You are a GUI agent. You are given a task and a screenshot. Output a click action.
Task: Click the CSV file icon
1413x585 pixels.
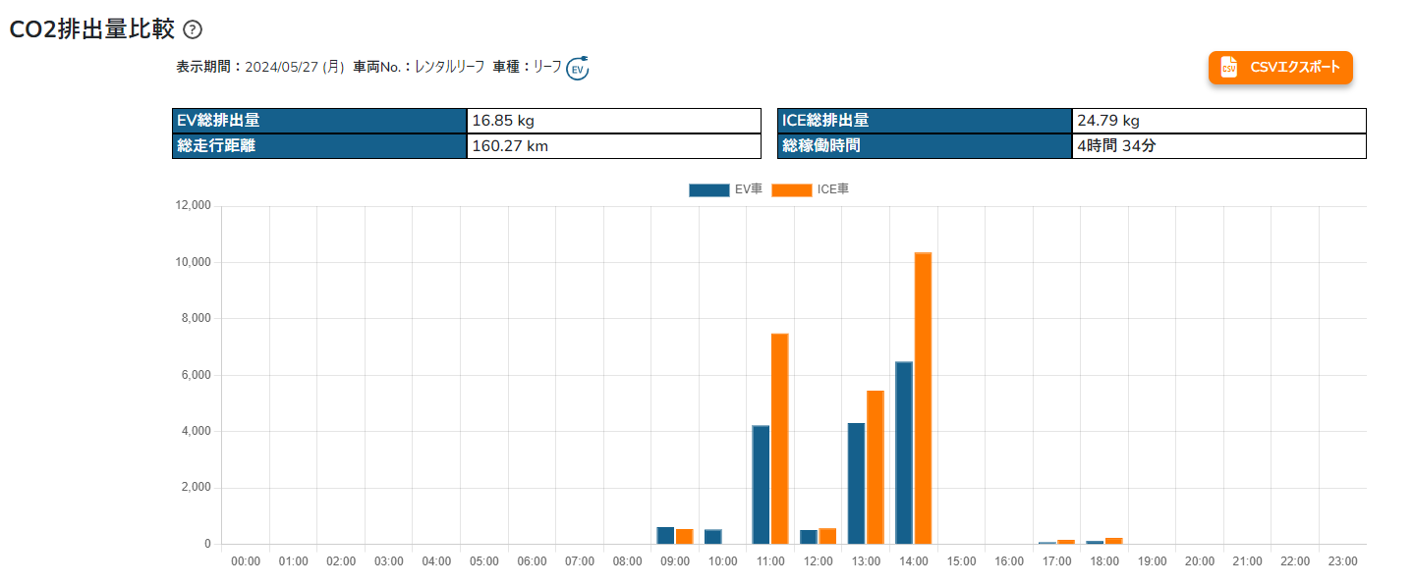1228,67
